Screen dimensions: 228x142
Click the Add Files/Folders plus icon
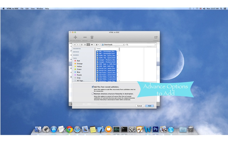coord(75,37)
